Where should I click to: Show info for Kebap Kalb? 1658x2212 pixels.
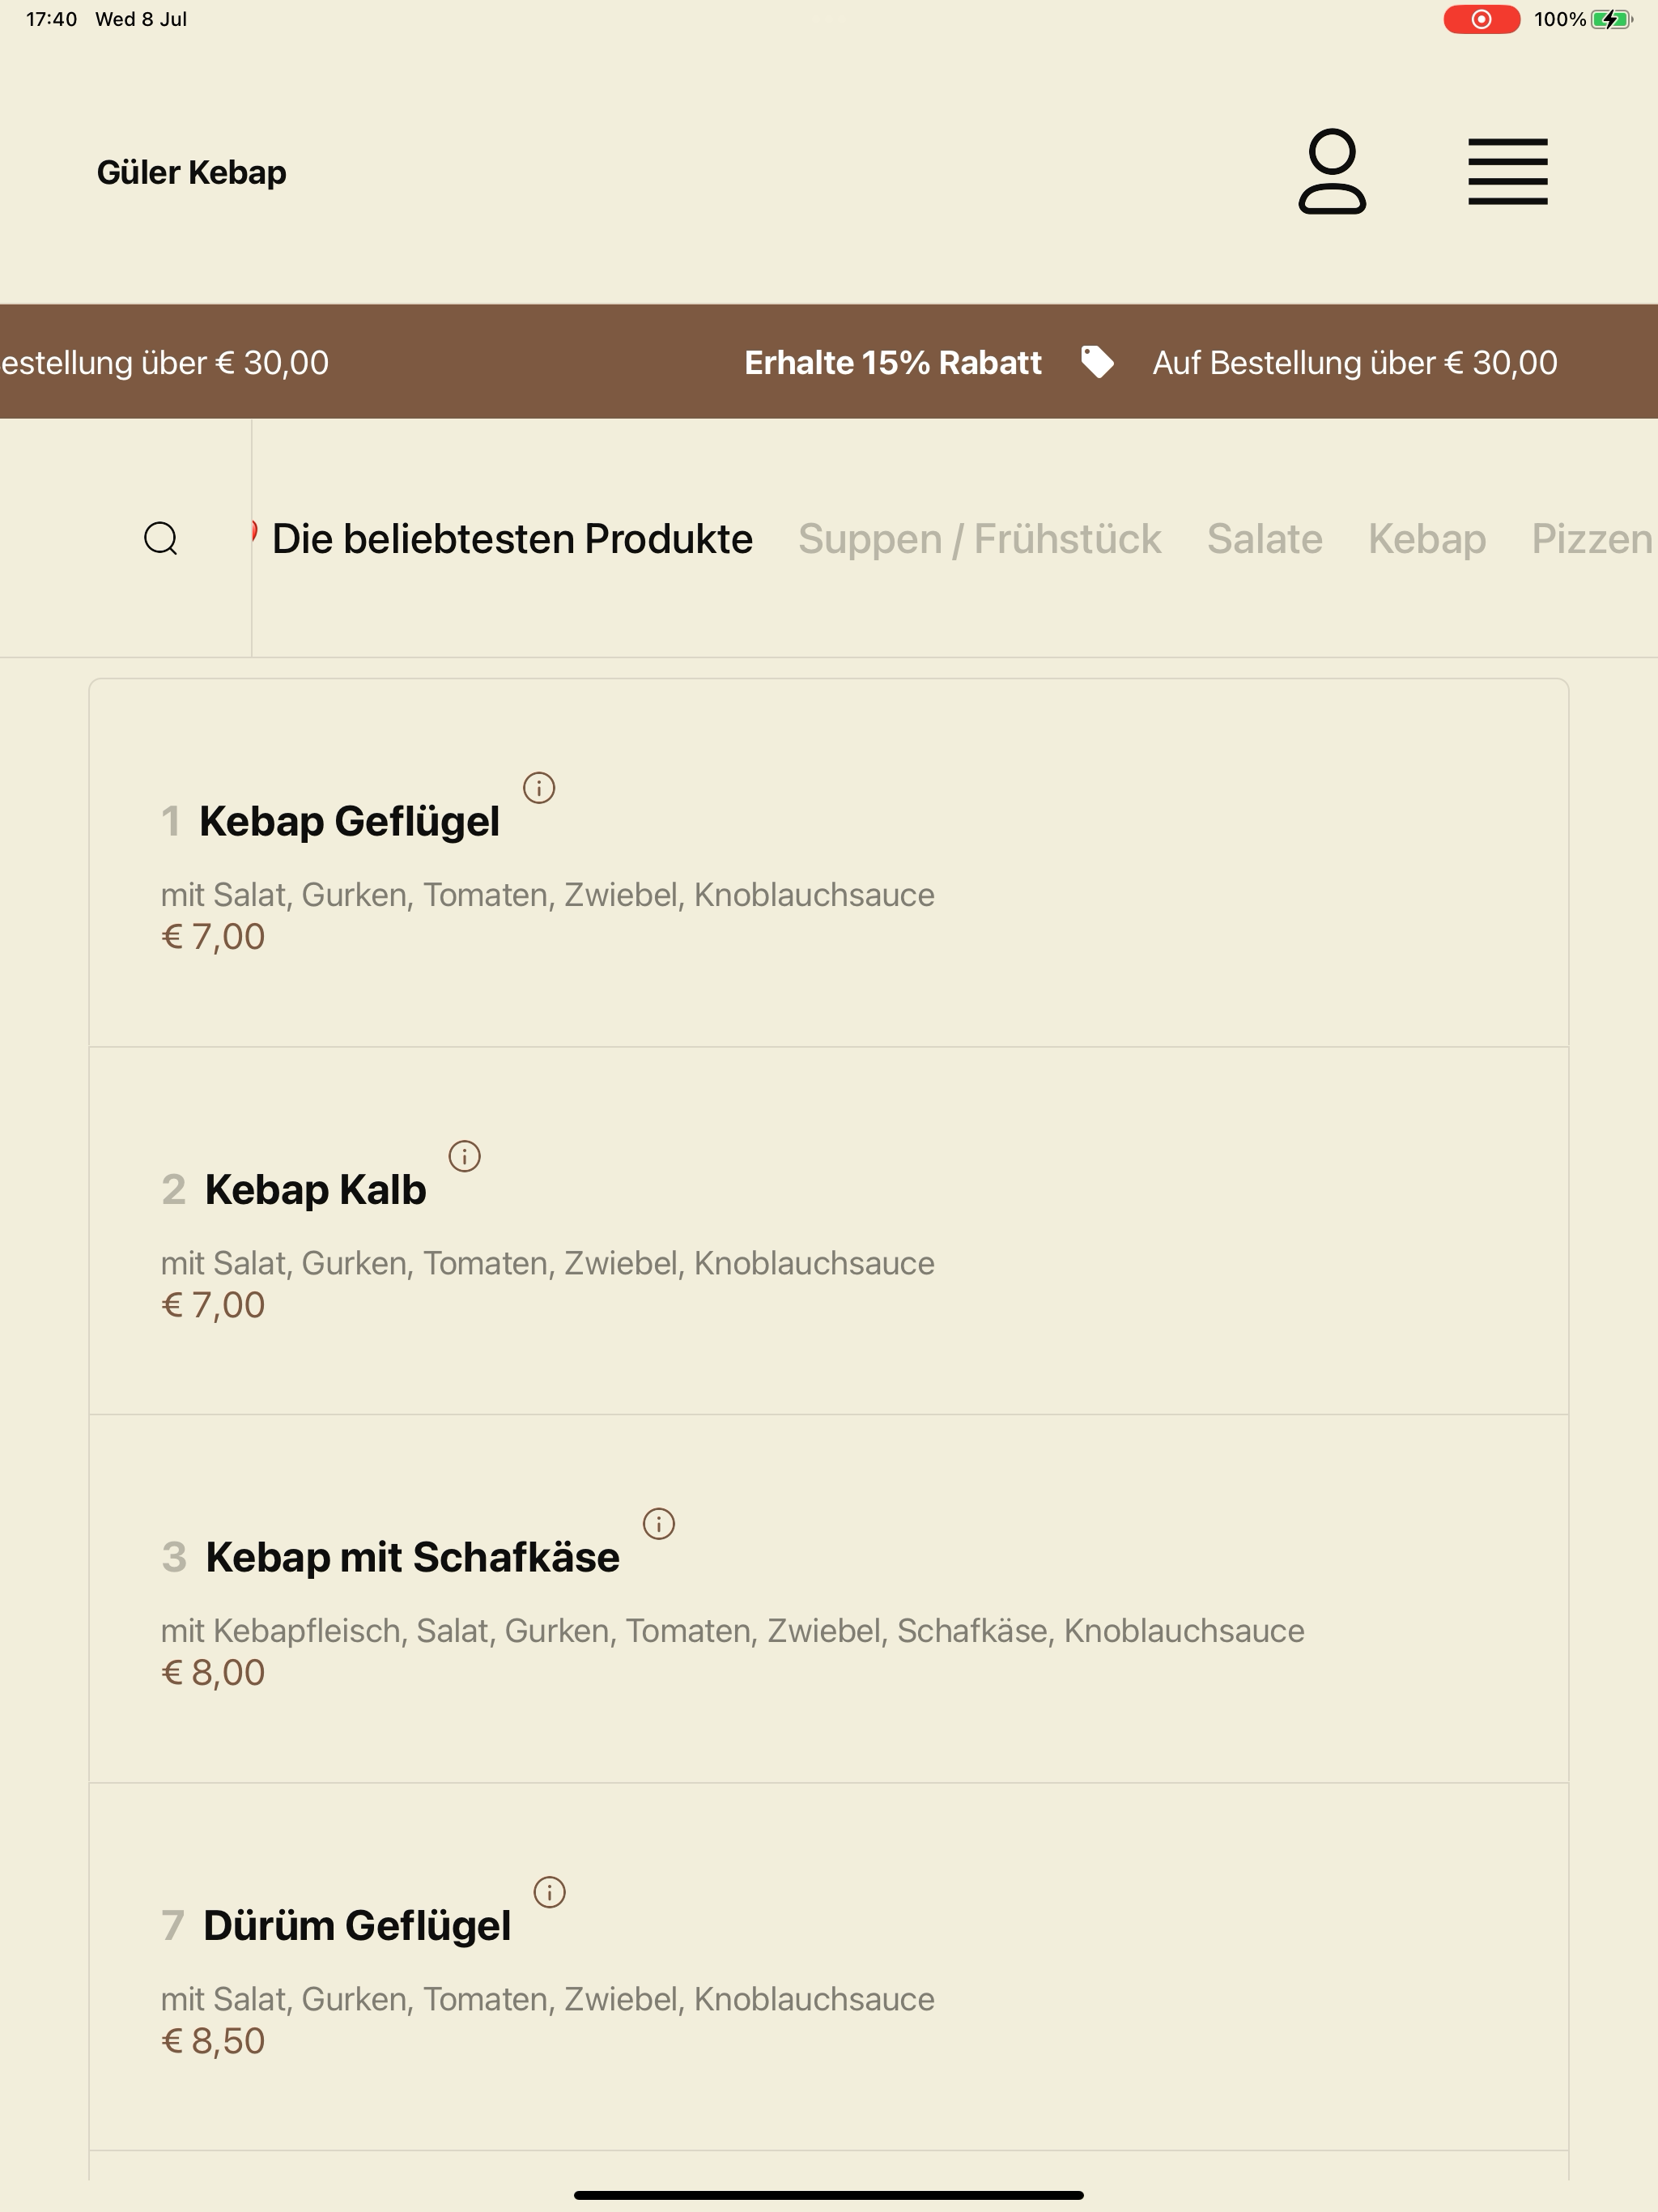pyautogui.click(x=464, y=1156)
